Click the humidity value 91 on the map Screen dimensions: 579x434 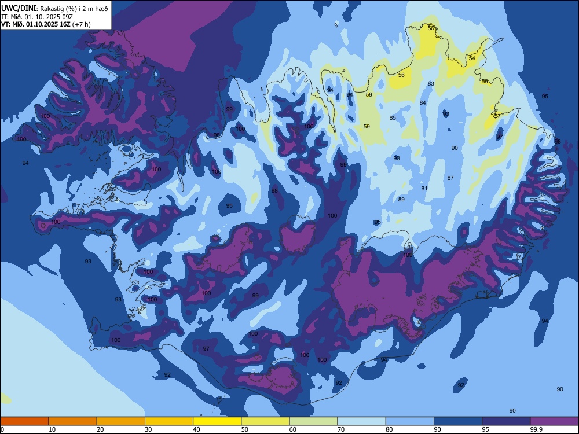424,189
